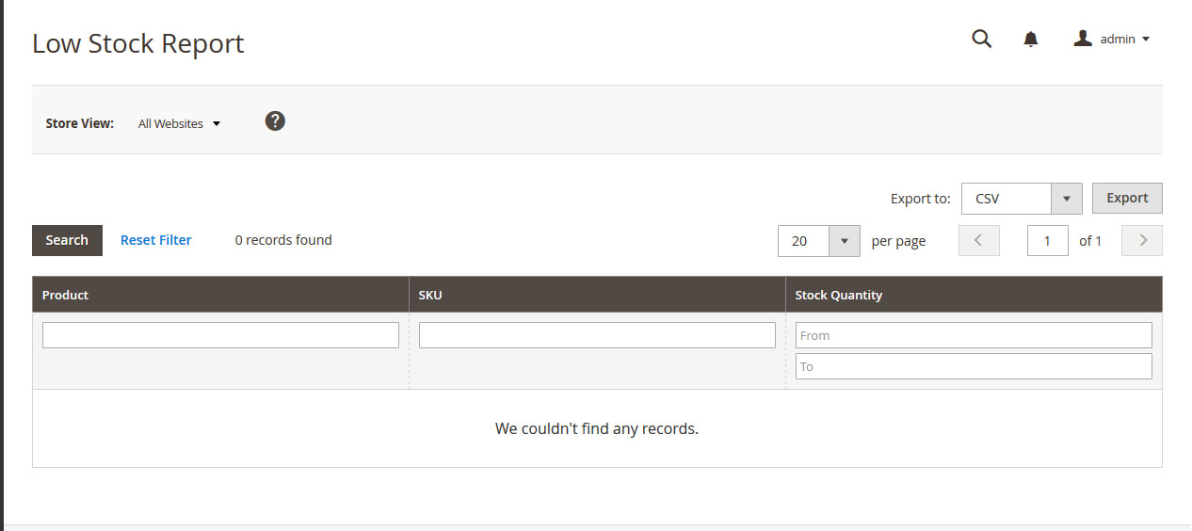Open the notifications bell icon
This screenshot has width=1192, height=531.
[1031, 39]
